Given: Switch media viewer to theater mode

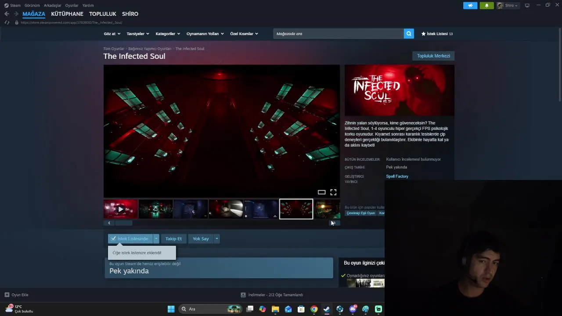Looking at the screenshot, I should pos(321,192).
